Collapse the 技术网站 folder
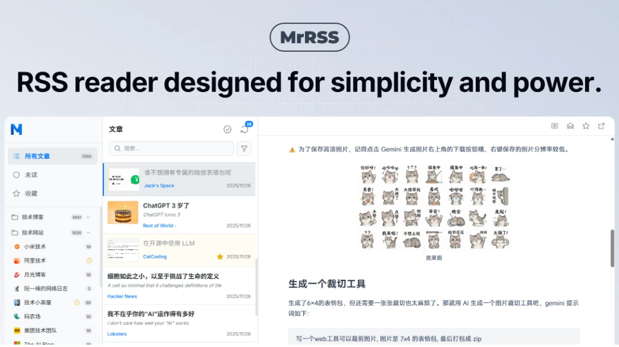The width and height of the screenshot is (619, 347). pyautogui.click(x=88, y=232)
